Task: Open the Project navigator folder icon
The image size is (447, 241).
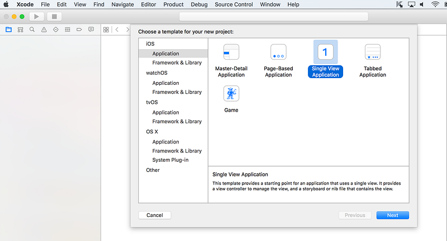Action: pyautogui.click(x=8, y=30)
